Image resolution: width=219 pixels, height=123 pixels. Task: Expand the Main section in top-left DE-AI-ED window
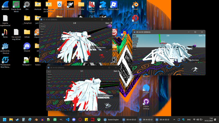click(x=42, y=23)
